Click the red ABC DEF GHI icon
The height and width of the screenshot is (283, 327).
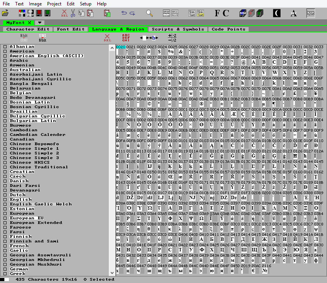pyautogui.click(x=126, y=38)
